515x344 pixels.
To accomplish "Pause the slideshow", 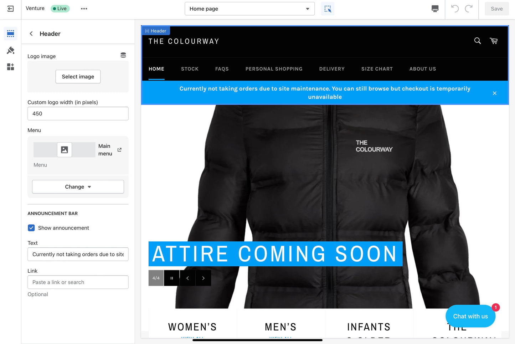I will [172, 278].
